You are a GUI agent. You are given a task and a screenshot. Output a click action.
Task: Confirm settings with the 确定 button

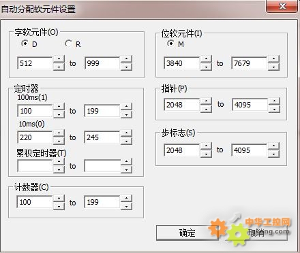tap(187, 233)
